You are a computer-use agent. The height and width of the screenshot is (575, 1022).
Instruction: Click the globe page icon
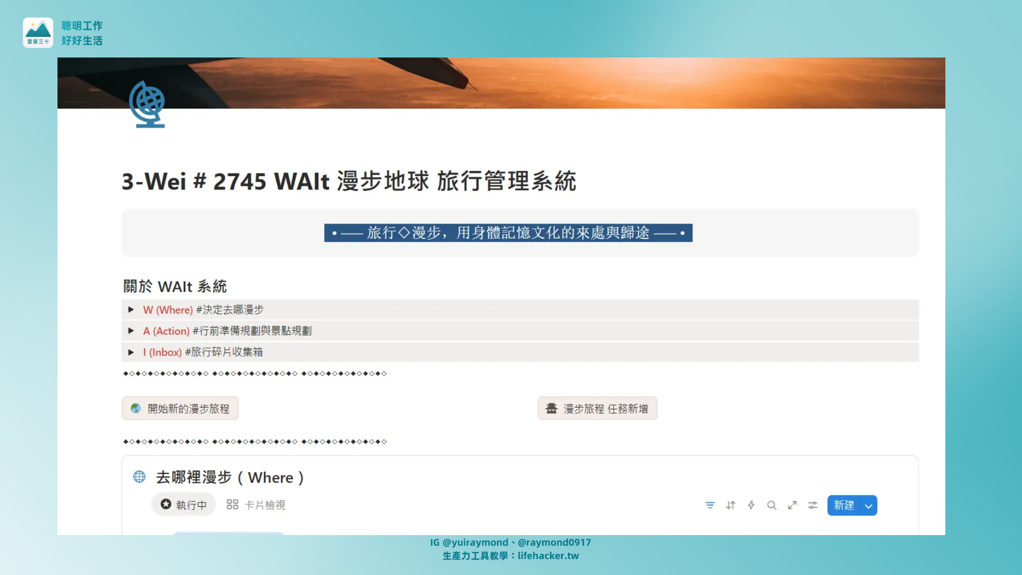(x=147, y=104)
